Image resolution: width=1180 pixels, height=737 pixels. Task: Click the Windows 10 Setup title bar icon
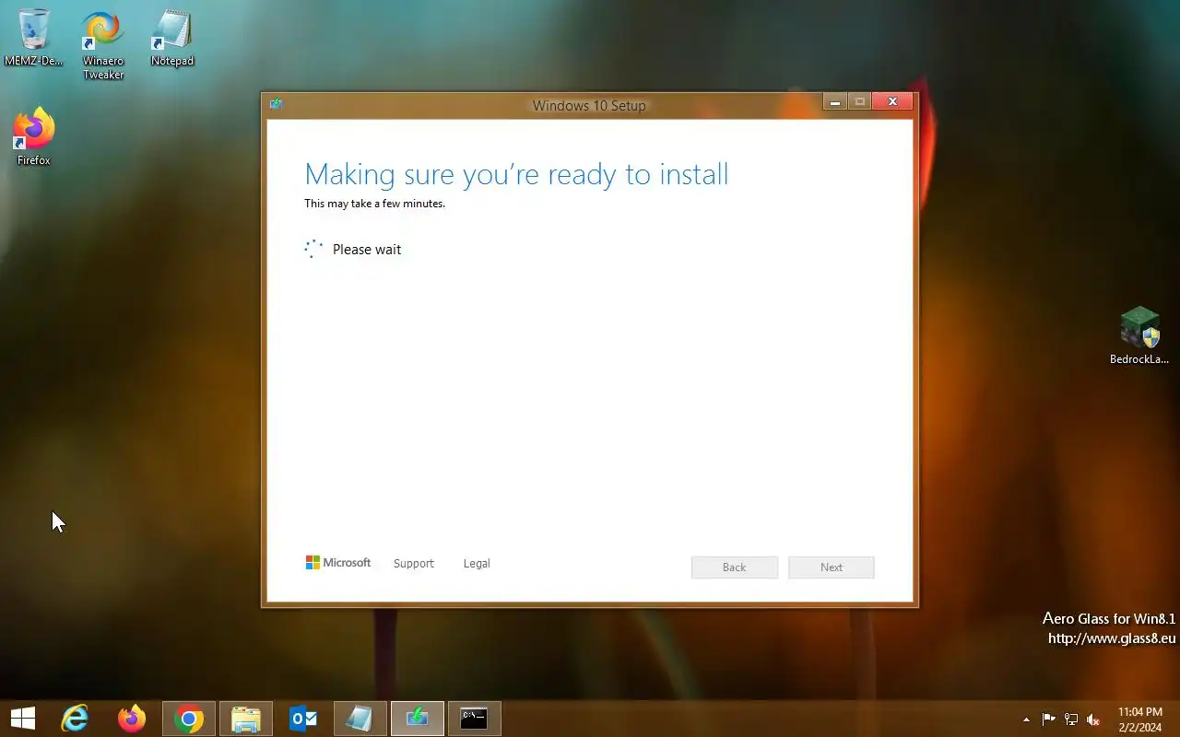click(x=276, y=104)
